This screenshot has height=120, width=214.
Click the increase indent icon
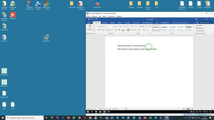pos(143,26)
